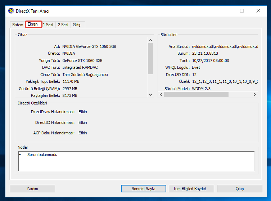
Task: Minimize the DirectX Tanı Aracı window
Action: (x=225, y=11)
